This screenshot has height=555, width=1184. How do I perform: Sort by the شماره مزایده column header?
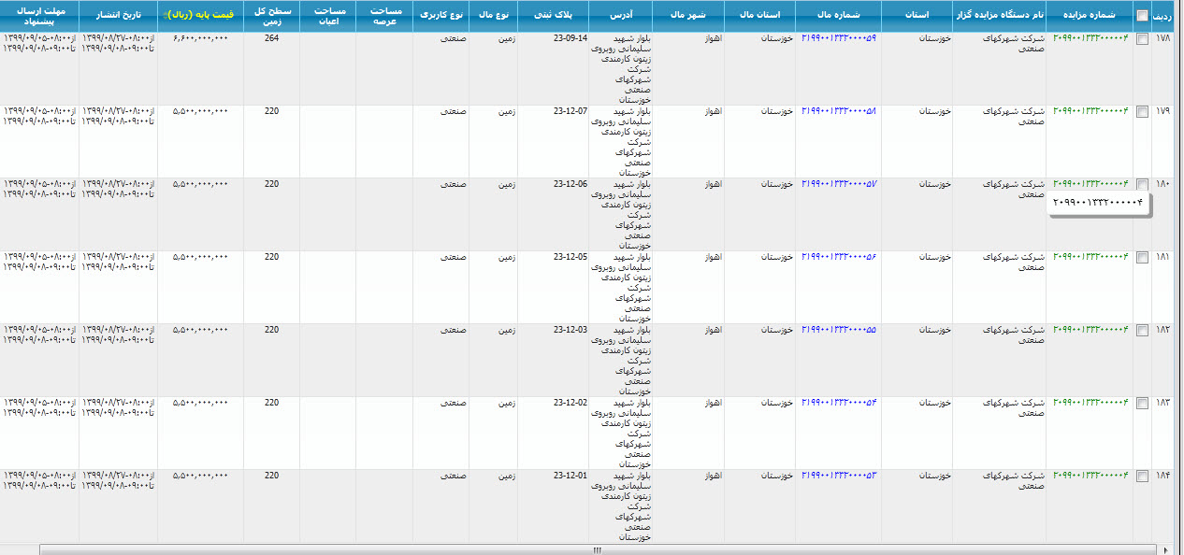pyautogui.click(x=1090, y=16)
